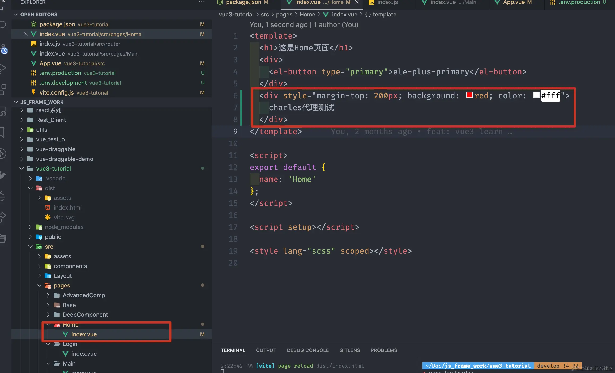
Task: Expand the node_modules folder chevron
Action: (30, 227)
